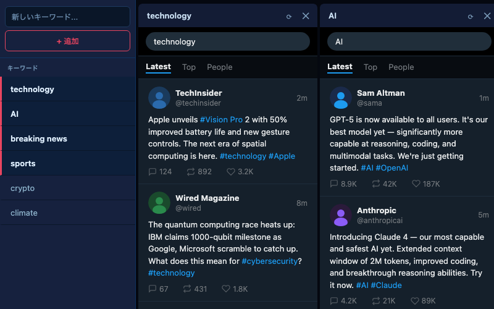Close the technology column
The image size is (494, 309).
(x=305, y=16)
